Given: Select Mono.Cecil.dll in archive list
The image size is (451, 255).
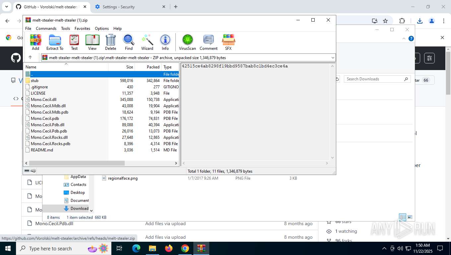Looking at the screenshot, I should click(102, 100).
